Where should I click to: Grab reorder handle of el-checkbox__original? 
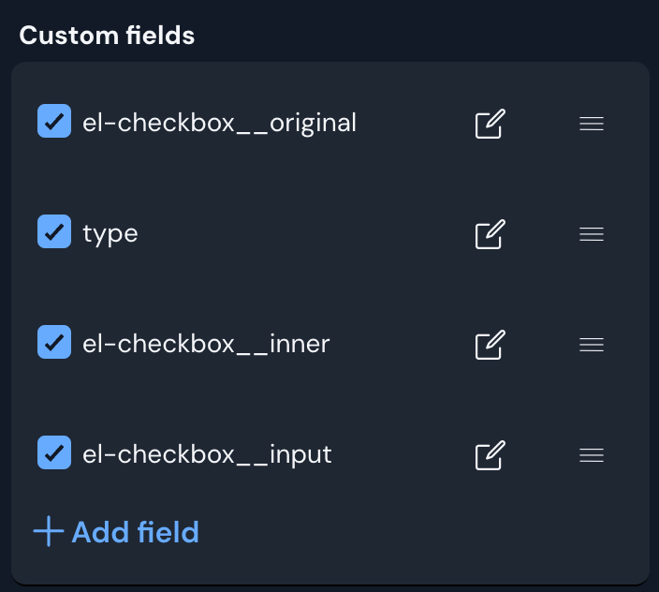point(592,124)
